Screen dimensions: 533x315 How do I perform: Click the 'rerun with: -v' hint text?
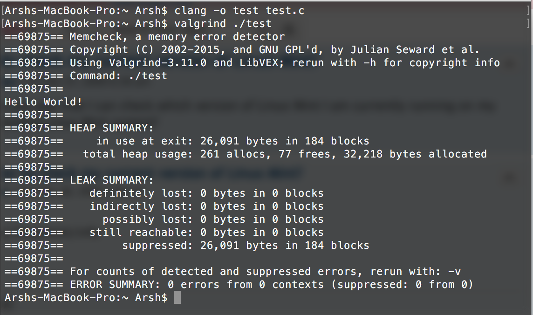(416, 272)
